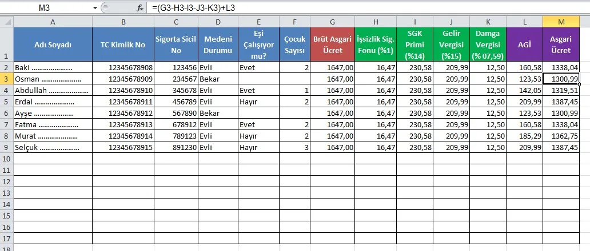The width and height of the screenshot is (590, 251).
Task: Open the Name Box dropdown arrow
Action: pos(94,8)
